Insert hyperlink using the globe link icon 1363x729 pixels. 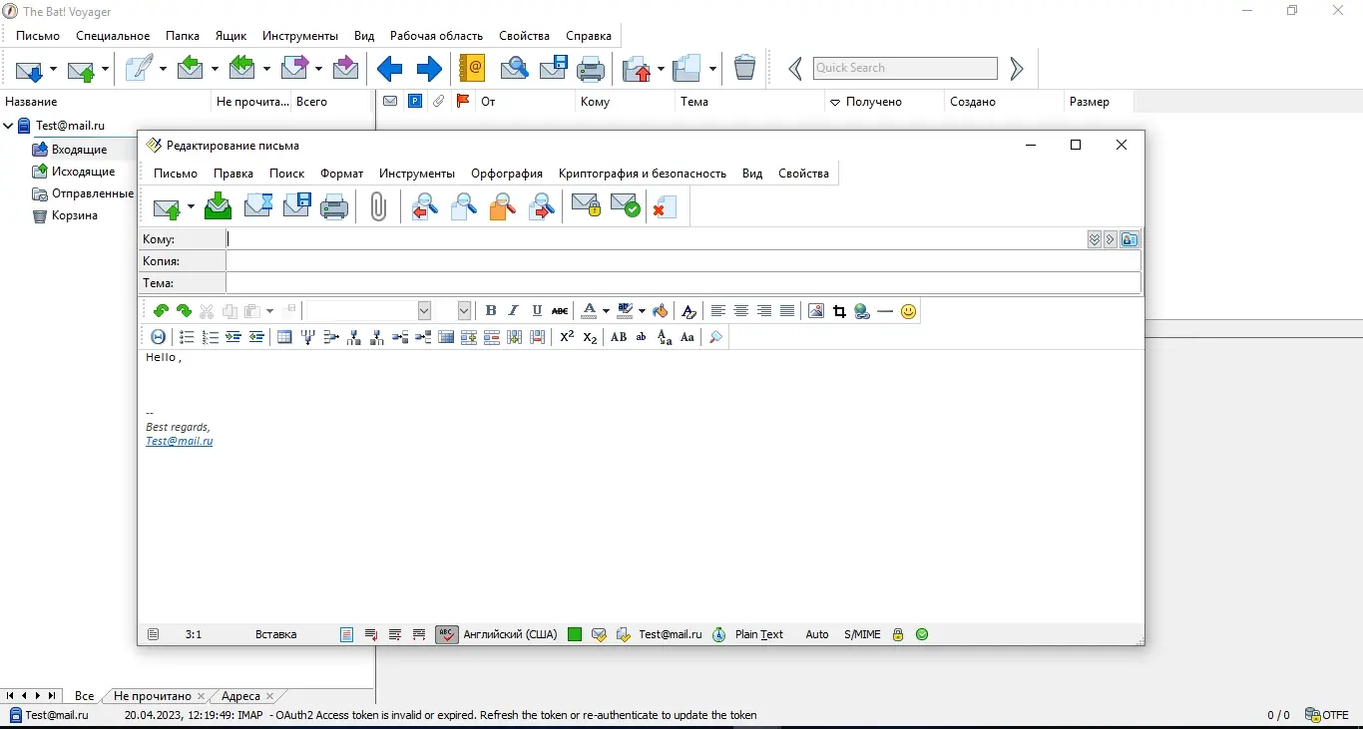[x=862, y=311]
